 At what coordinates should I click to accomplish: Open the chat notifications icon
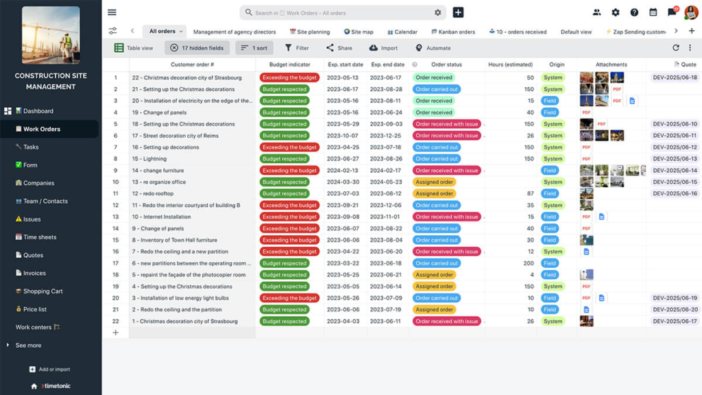672,12
